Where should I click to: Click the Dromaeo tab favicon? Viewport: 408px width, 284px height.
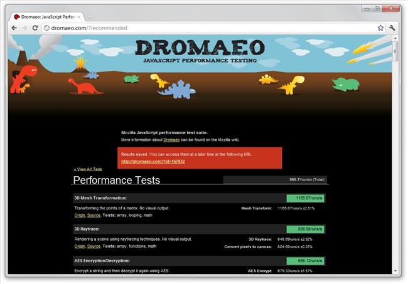[17, 17]
